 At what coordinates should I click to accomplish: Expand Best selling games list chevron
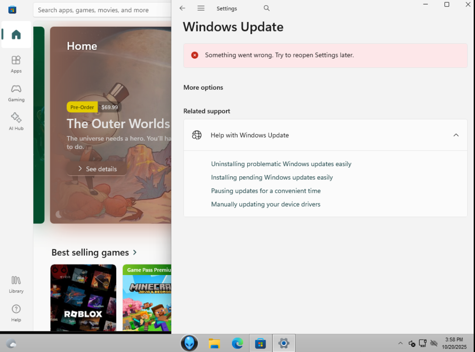(135, 252)
